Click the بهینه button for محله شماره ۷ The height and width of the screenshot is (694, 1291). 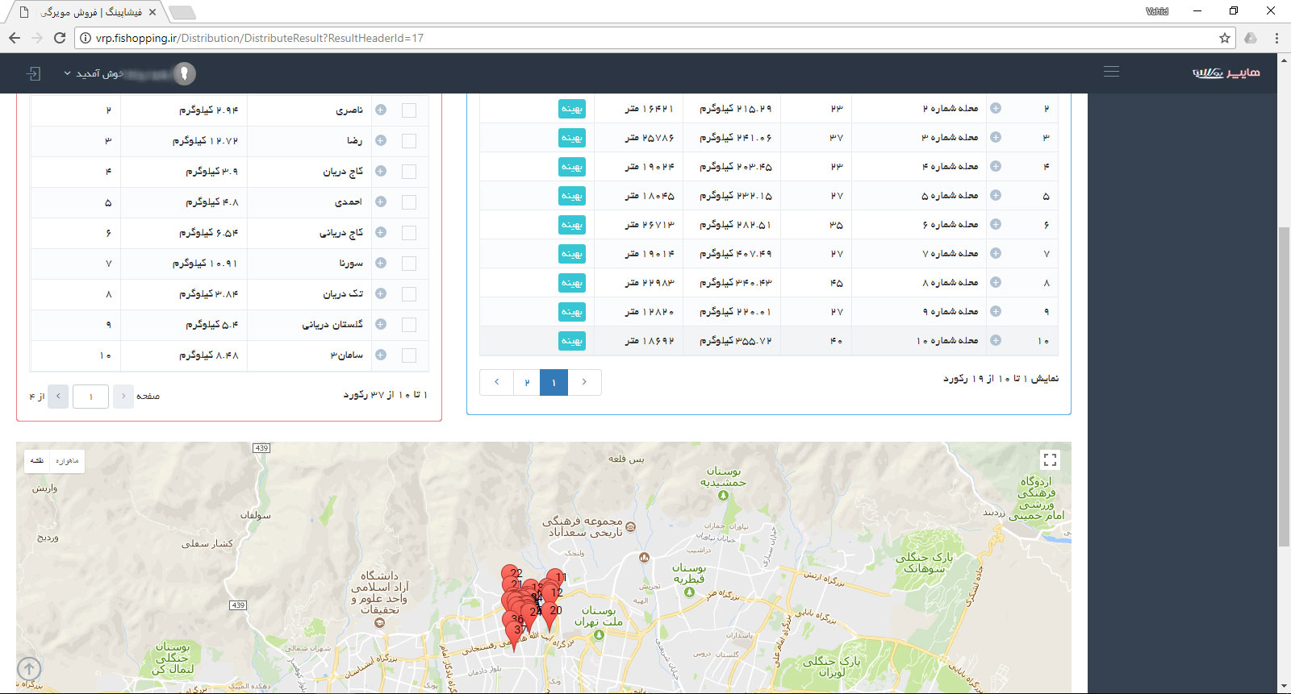coord(572,254)
